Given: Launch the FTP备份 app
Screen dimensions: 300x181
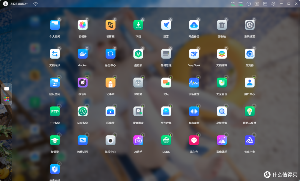Looking at the screenshot, I should point(55,112).
